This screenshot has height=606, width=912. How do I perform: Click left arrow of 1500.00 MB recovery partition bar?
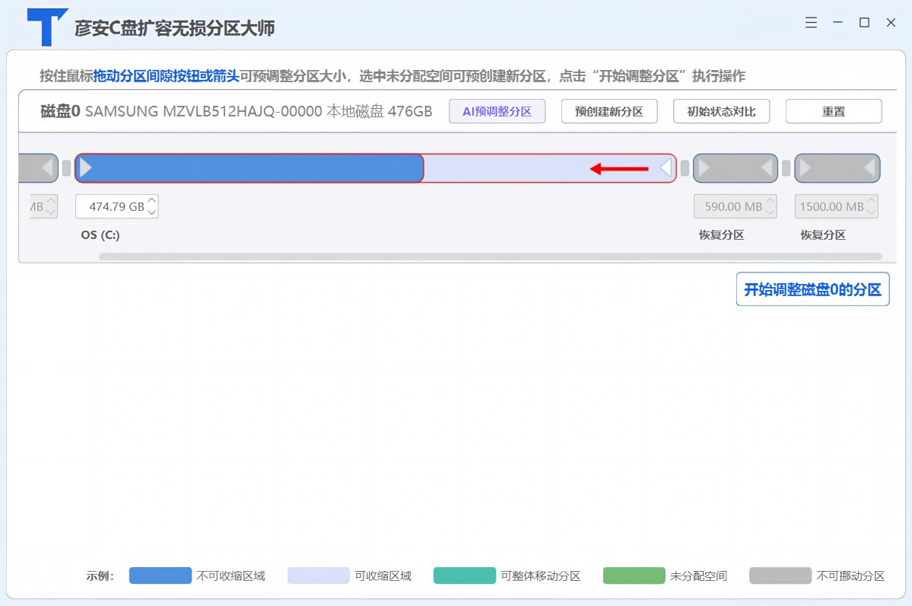(x=805, y=168)
